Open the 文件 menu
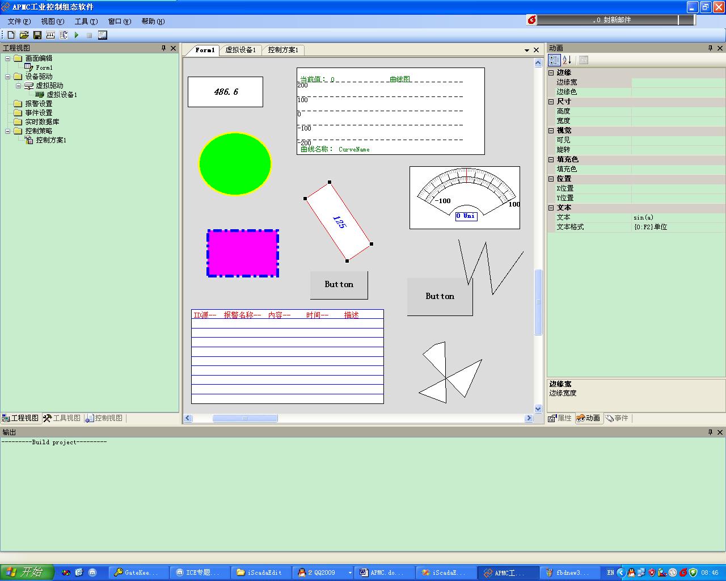Screen dimensions: 726x581 (x=19, y=21)
